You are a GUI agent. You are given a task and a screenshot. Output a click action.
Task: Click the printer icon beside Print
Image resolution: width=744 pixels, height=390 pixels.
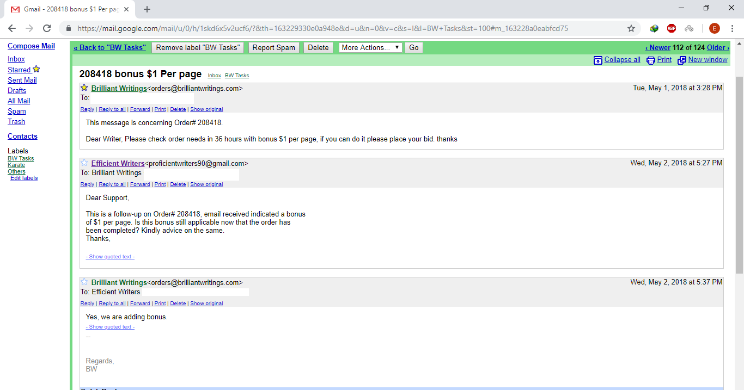point(651,60)
